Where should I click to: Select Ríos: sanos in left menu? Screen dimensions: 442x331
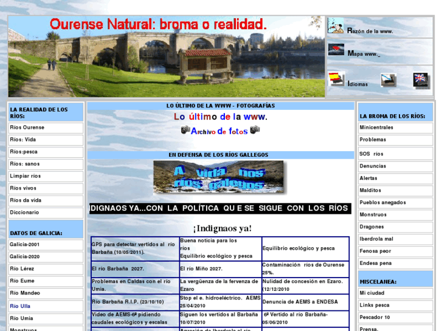[46, 164]
